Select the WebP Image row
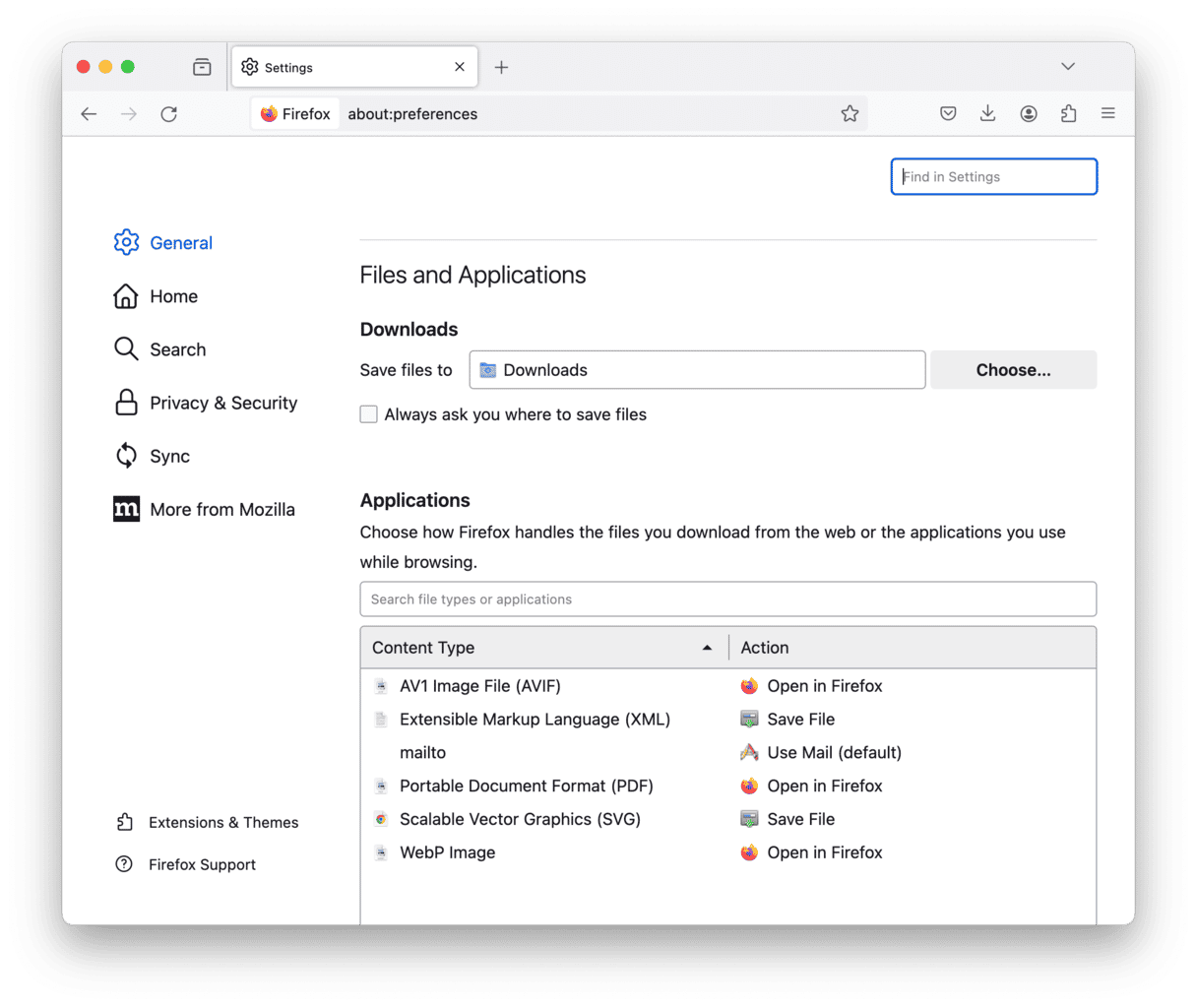The image size is (1197, 1007). click(728, 853)
